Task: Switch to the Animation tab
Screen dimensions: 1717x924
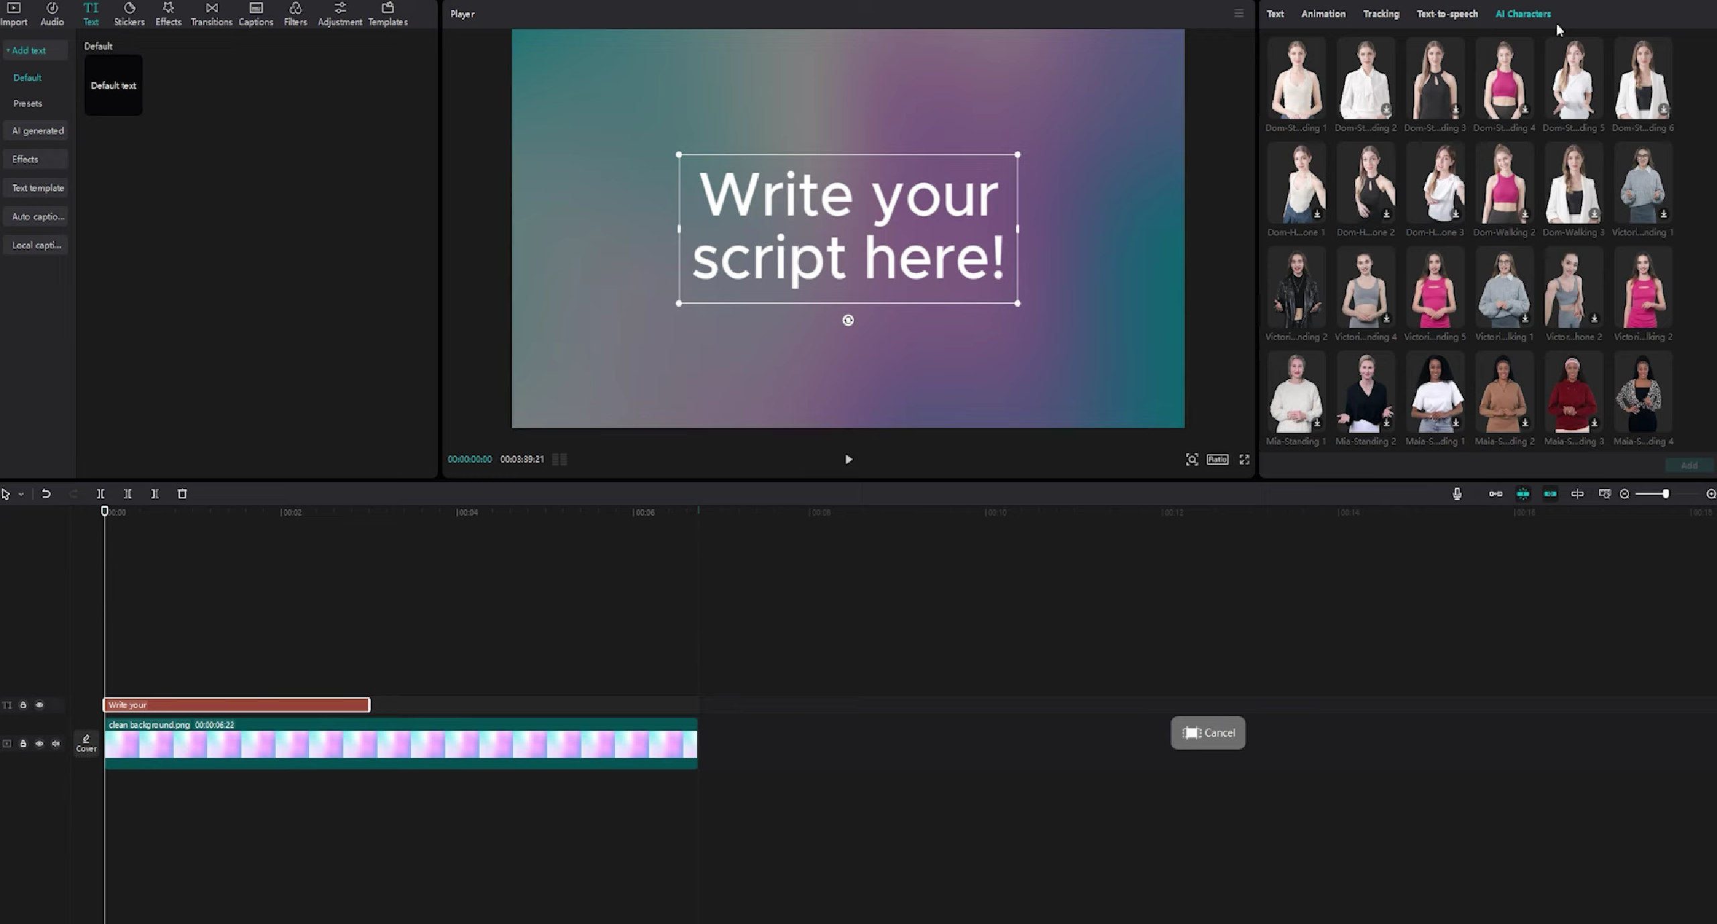Action: pos(1323,13)
